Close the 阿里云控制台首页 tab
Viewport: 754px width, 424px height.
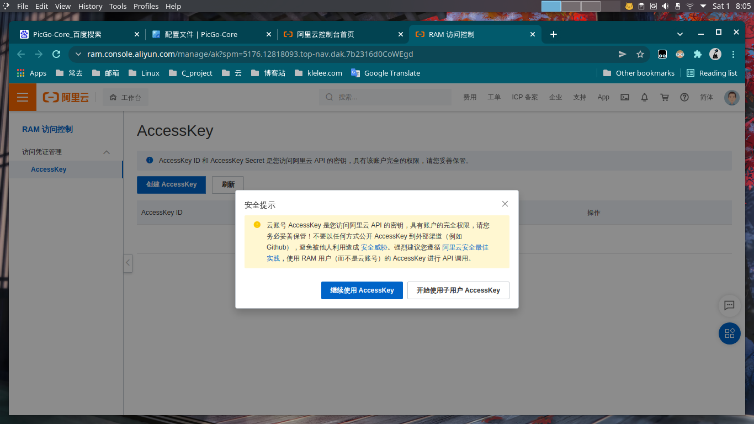[x=401, y=34]
